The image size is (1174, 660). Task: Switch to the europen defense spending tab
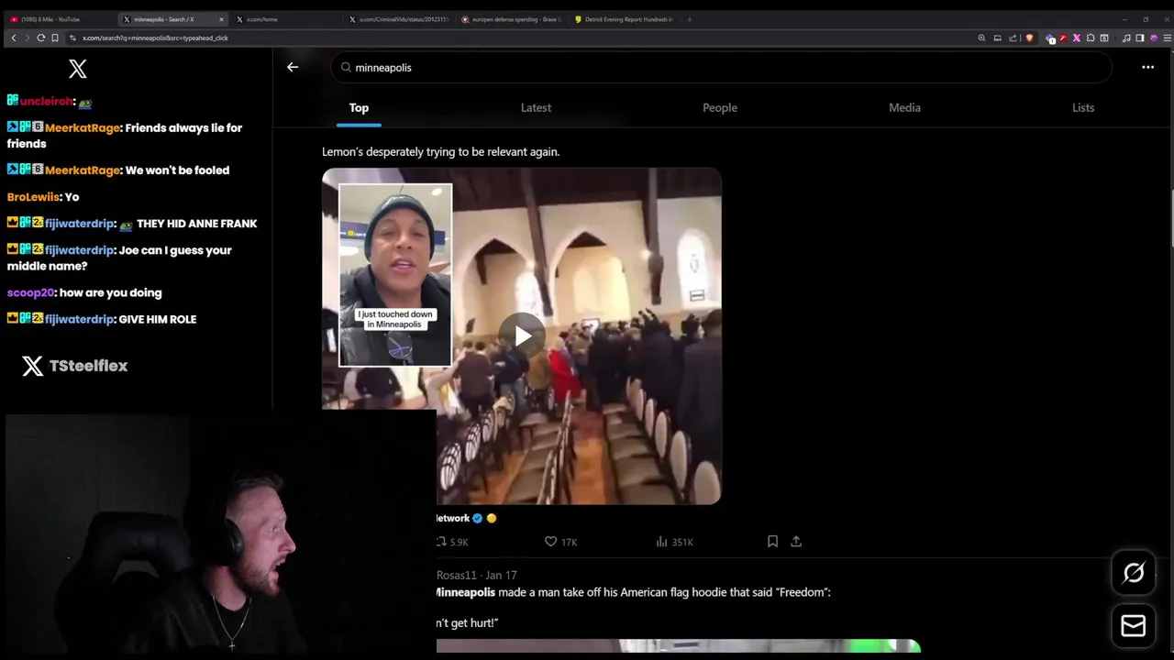512,19
